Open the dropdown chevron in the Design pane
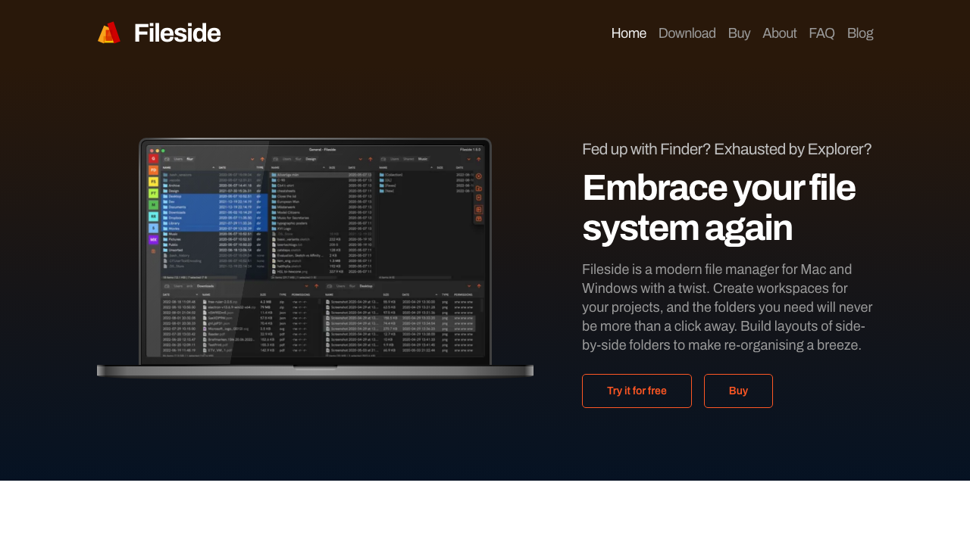Screen dimensions: 970x545 tap(361, 159)
